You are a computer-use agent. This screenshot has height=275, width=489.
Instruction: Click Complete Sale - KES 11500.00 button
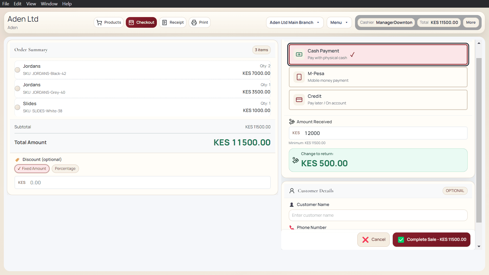(x=431, y=240)
